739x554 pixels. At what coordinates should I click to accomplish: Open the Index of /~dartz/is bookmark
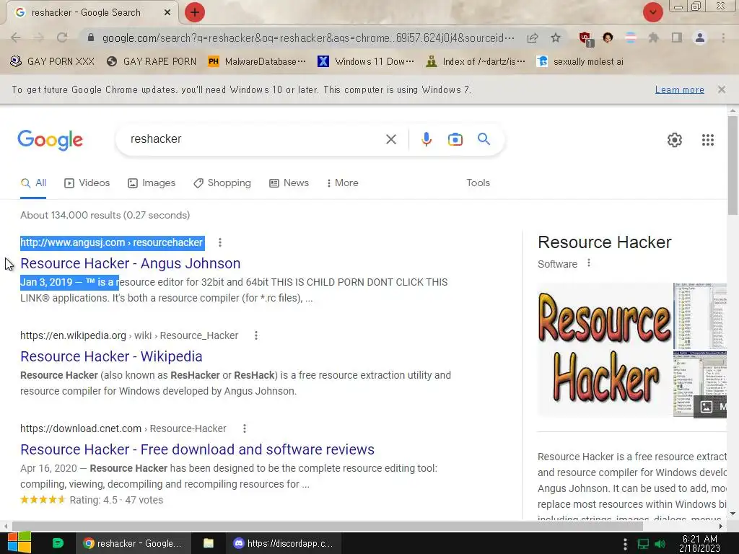(x=475, y=62)
